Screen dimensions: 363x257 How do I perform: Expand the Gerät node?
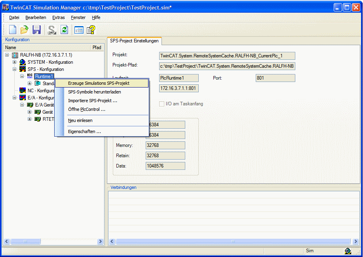pos(29,112)
